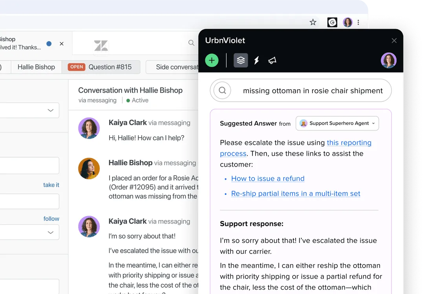
Task: Click the 'Active' status text
Action: [x=140, y=101]
